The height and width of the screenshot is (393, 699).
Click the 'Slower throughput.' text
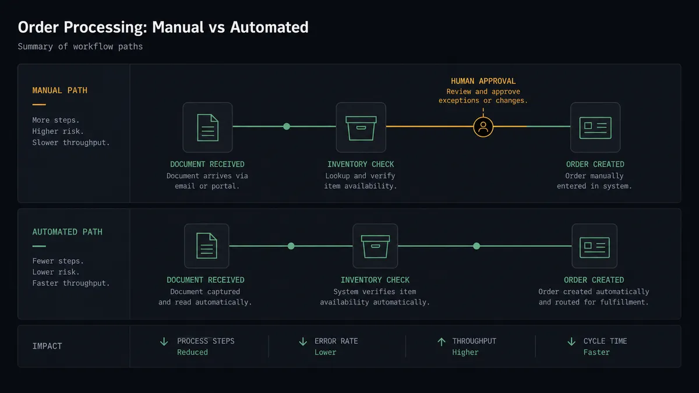pos(71,143)
